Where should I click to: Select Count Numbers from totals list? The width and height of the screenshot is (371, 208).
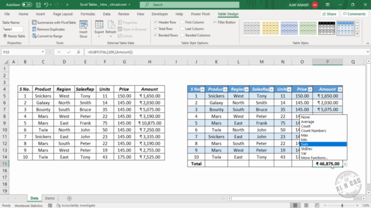tap(323, 131)
